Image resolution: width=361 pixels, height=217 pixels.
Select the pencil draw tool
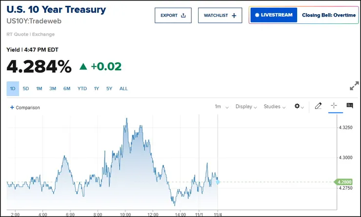(318, 106)
